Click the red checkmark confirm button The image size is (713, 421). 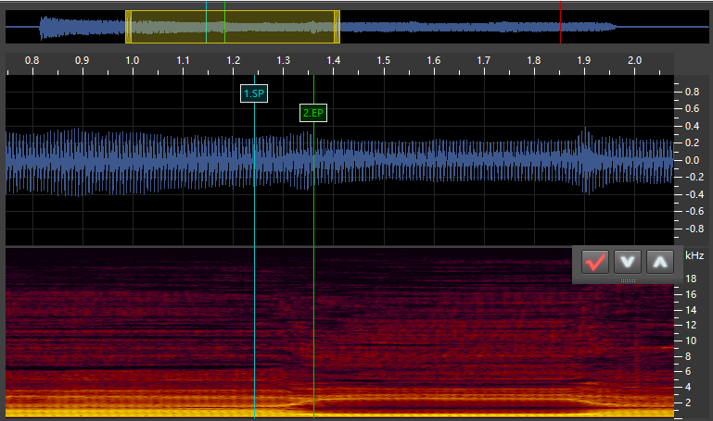coord(595,262)
